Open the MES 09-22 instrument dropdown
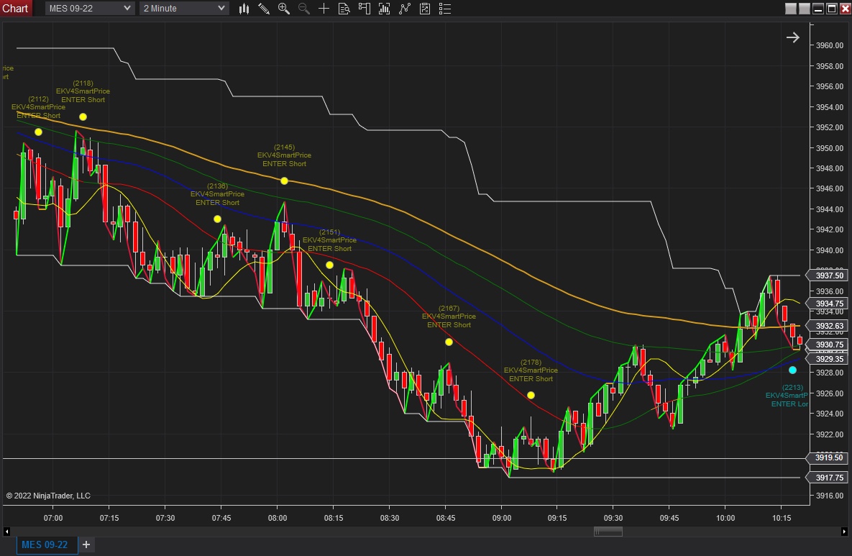The image size is (852, 556). tap(89, 8)
